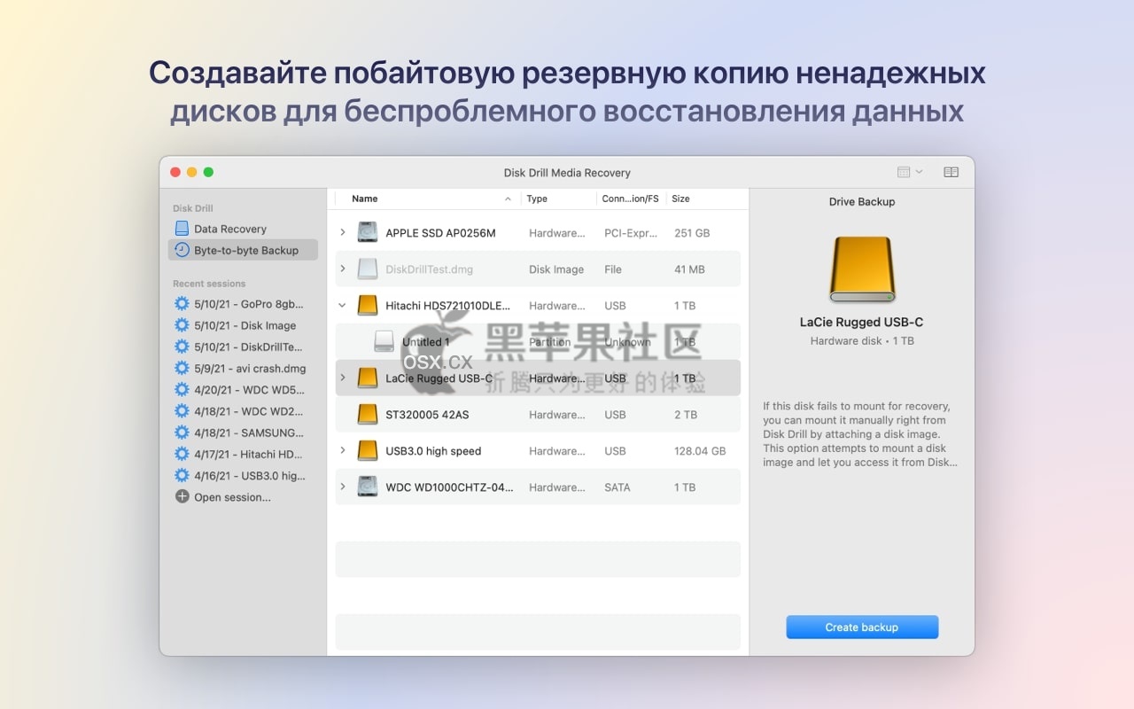Click gear icon of Hitachi HD session
Image resolution: width=1134 pixels, height=709 pixels.
tap(182, 454)
